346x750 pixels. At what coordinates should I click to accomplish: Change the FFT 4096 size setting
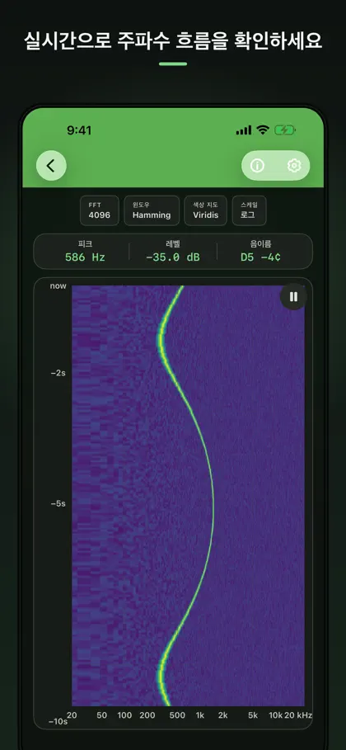pos(100,210)
